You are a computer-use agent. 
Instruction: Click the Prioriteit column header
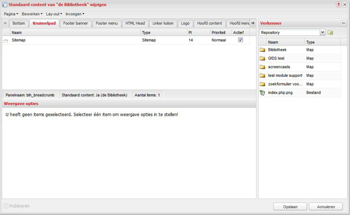[220, 33]
